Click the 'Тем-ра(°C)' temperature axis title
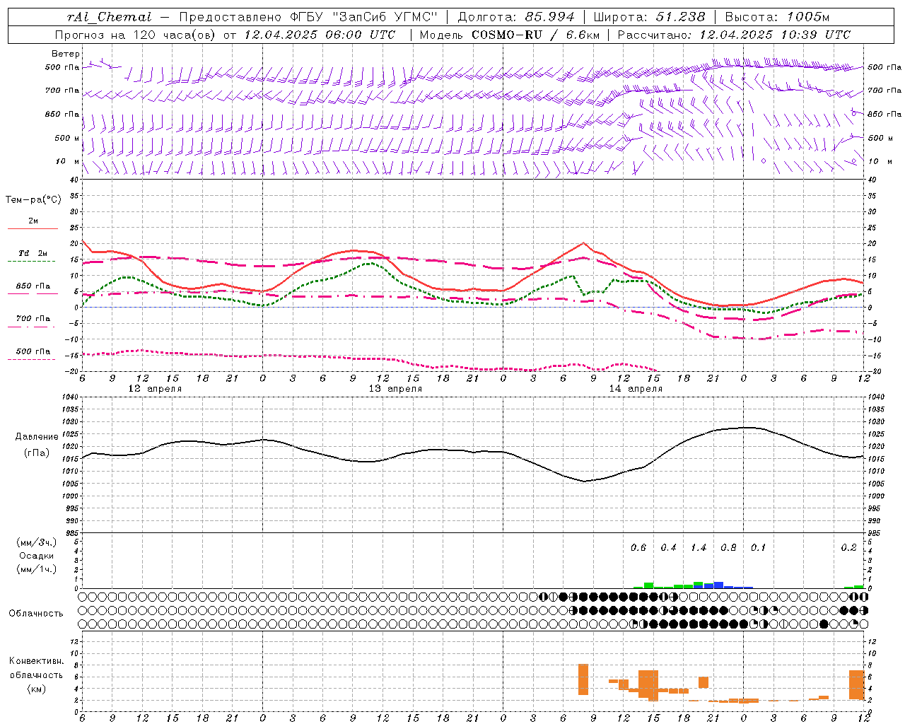The height and width of the screenshot is (724, 905). [x=33, y=200]
